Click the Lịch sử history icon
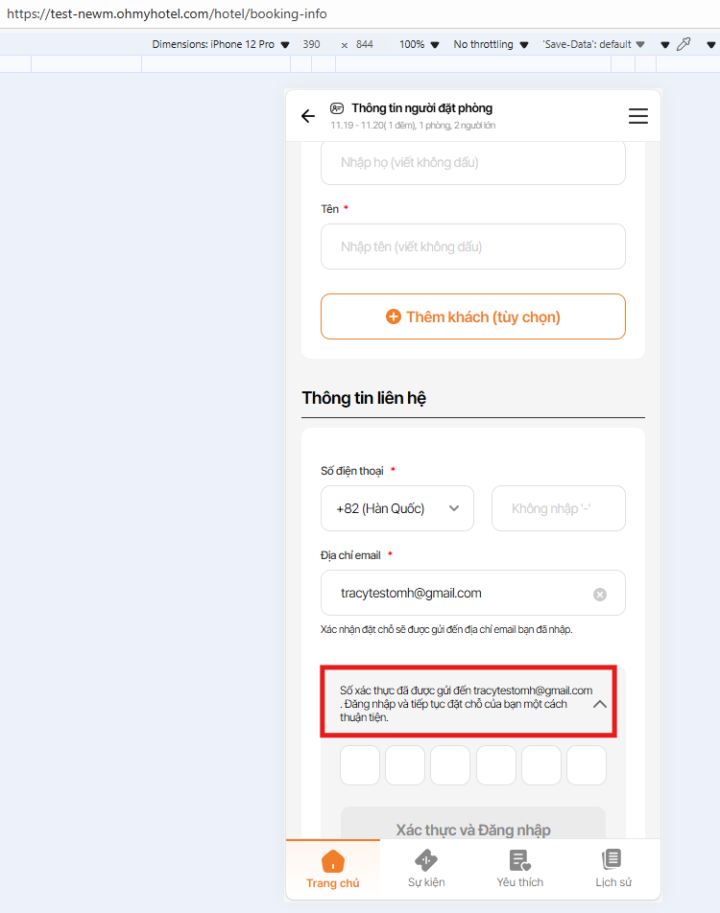 (612, 859)
